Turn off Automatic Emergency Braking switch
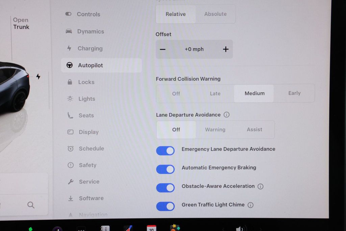The width and height of the screenshot is (346, 231). (165, 169)
